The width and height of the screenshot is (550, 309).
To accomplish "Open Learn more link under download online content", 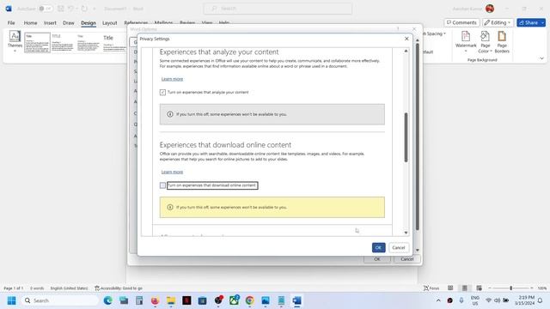I will [x=172, y=172].
